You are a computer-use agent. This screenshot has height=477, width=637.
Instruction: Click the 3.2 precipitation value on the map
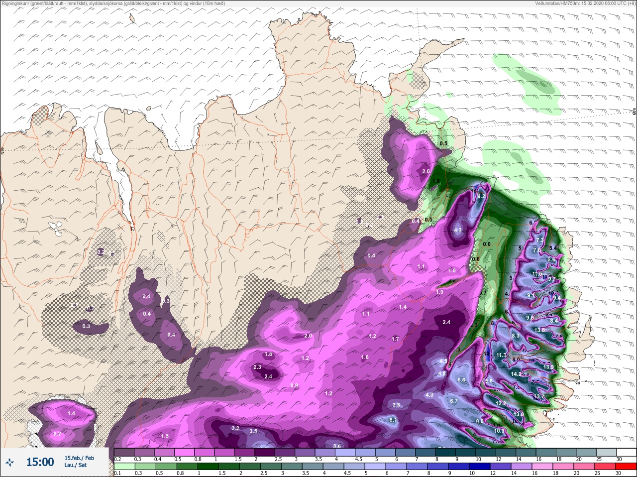click(236, 428)
